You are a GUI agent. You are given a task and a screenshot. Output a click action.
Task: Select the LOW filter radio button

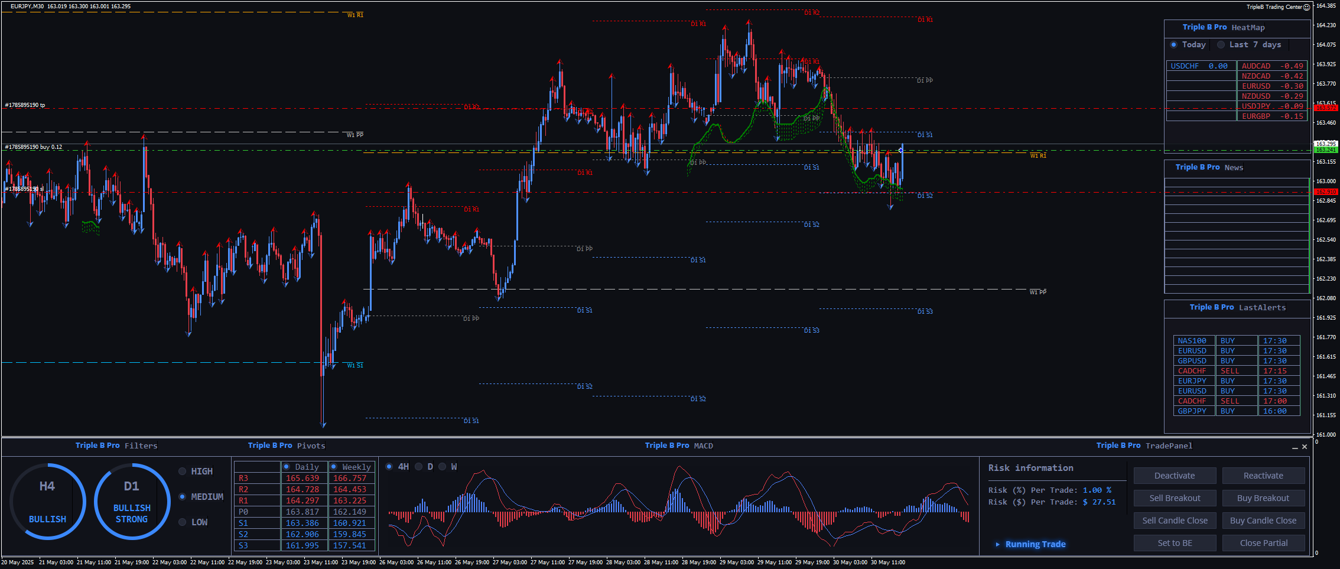click(x=183, y=522)
